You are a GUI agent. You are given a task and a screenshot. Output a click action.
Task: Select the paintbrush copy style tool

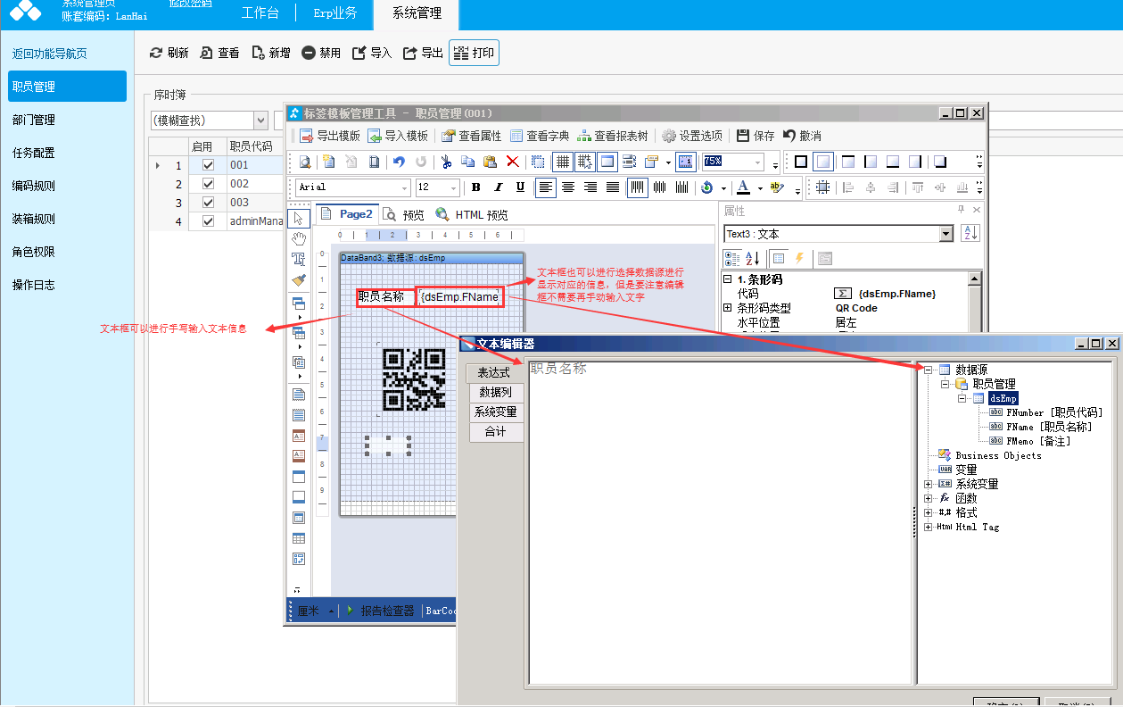299,279
